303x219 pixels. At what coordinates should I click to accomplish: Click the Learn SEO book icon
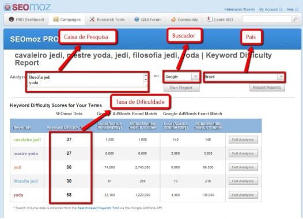click(210, 19)
